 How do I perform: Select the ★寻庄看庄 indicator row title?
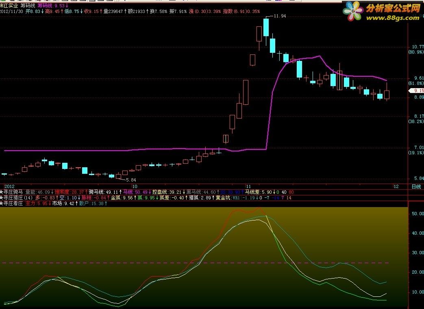pos(11,203)
